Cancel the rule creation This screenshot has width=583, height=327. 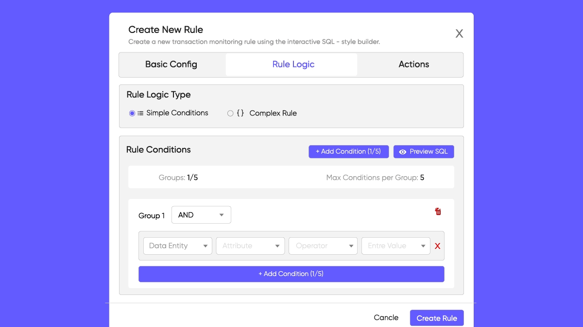(x=386, y=318)
